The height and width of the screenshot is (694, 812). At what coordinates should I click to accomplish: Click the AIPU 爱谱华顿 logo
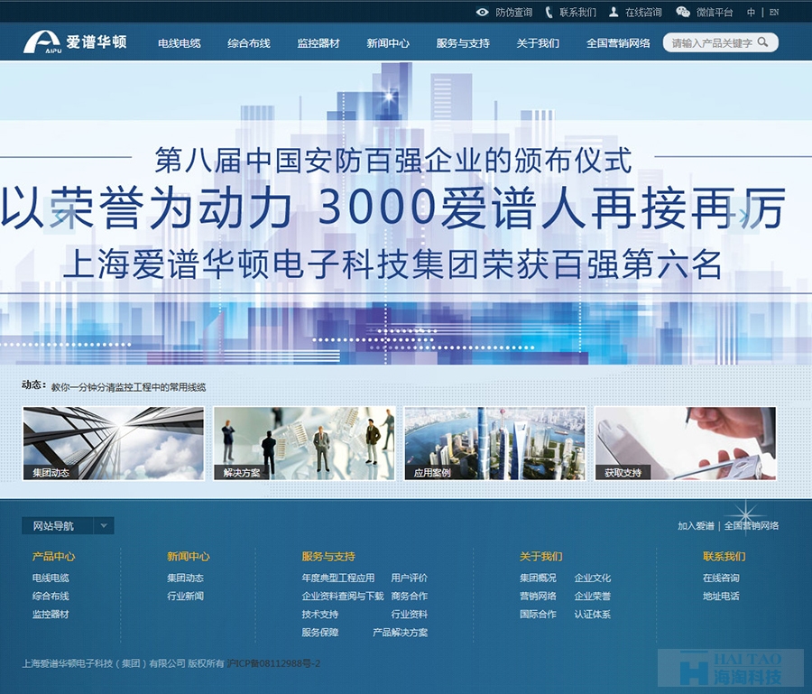point(75,42)
